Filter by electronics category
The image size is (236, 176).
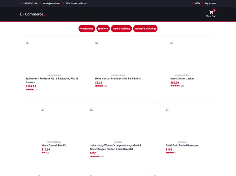click(87, 29)
